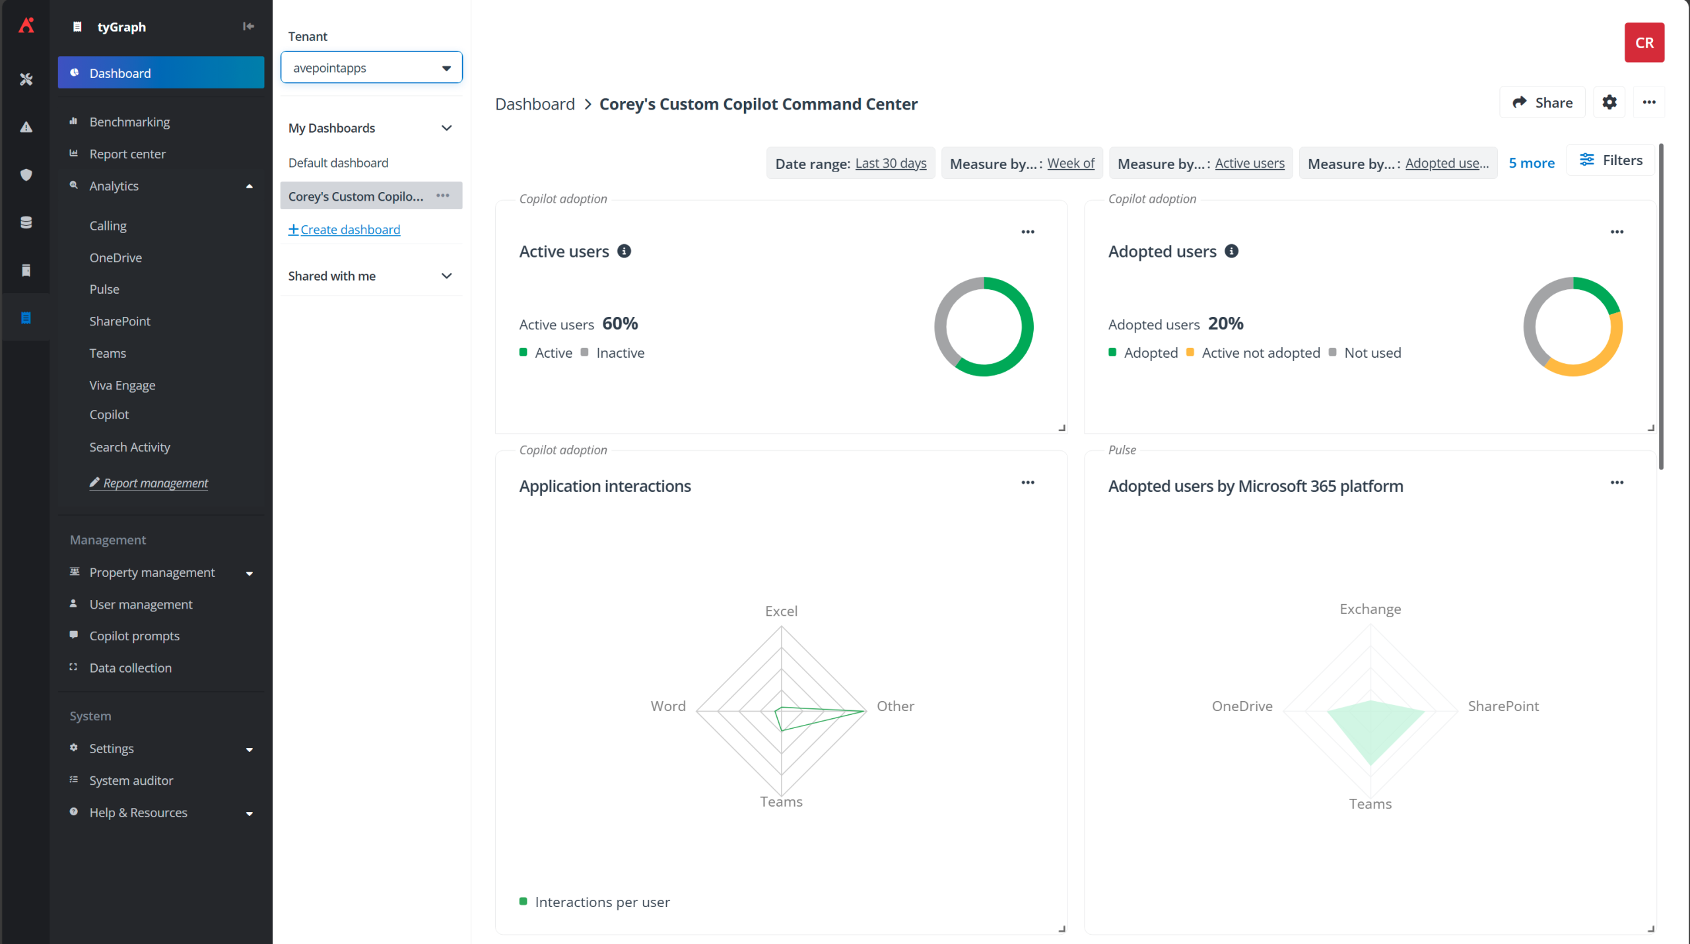Open dashboard more options ellipsis
1690x944 pixels.
[1648, 102]
